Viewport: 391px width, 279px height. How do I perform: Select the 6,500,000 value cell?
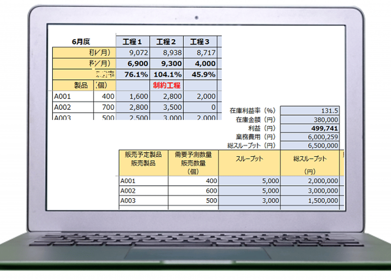tap(310, 145)
